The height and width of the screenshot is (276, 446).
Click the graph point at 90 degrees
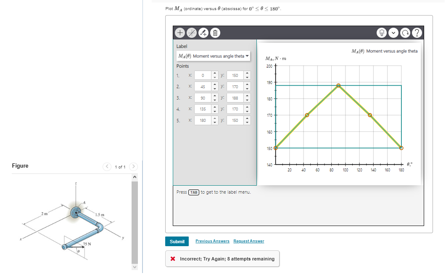click(x=338, y=84)
